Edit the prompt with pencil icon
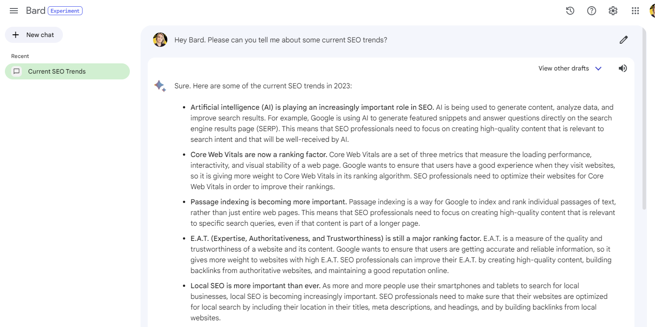 624,40
